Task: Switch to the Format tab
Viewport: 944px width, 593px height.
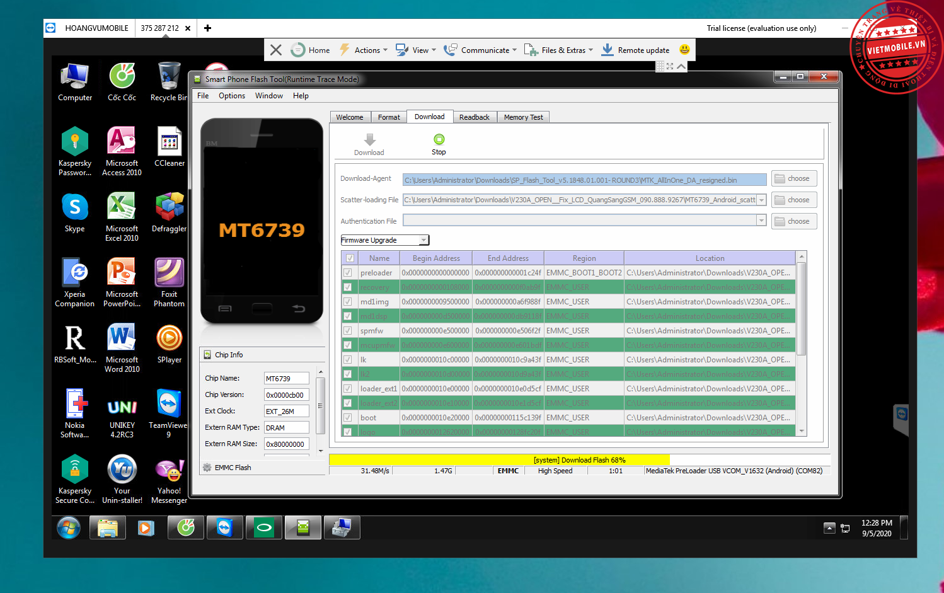Action: pyautogui.click(x=389, y=117)
